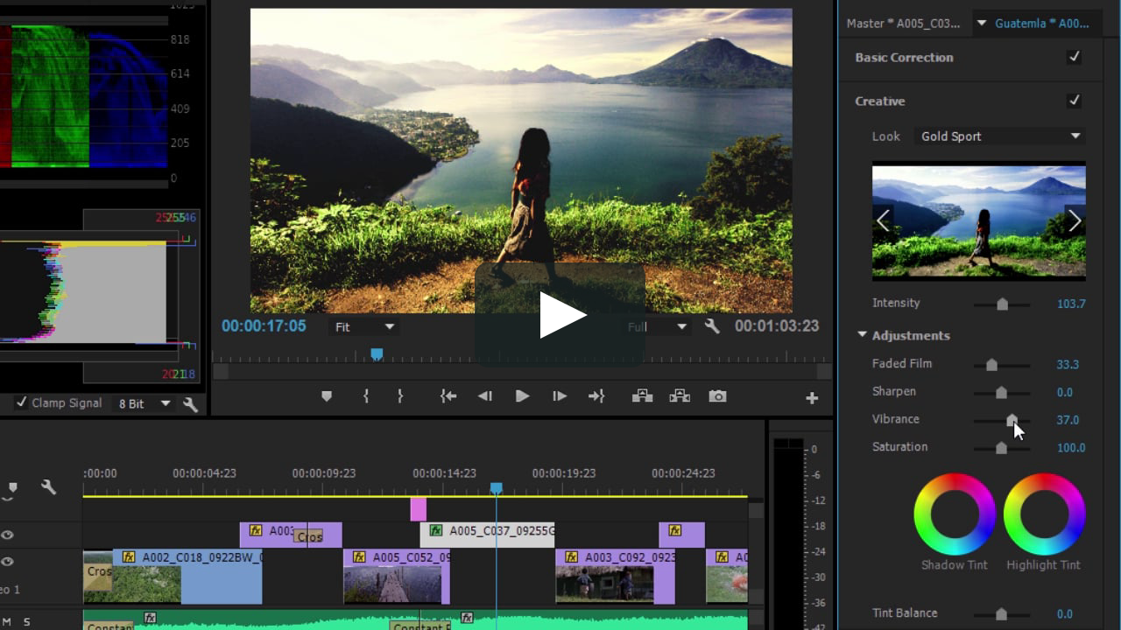The height and width of the screenshot is (630, 1121).
Task: Click the Highlight Tint color wheel
Action: pos(1044,514)
